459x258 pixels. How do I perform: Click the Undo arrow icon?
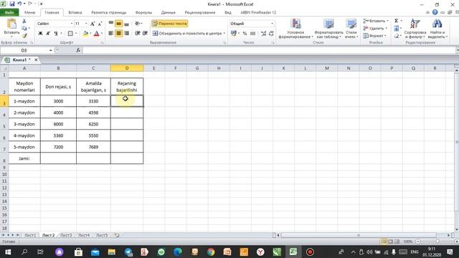[19, 4]
